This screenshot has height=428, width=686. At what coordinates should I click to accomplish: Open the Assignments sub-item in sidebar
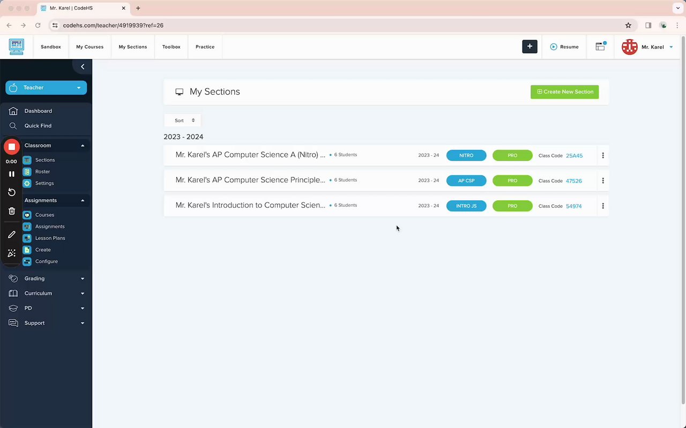tap(50, 227)
